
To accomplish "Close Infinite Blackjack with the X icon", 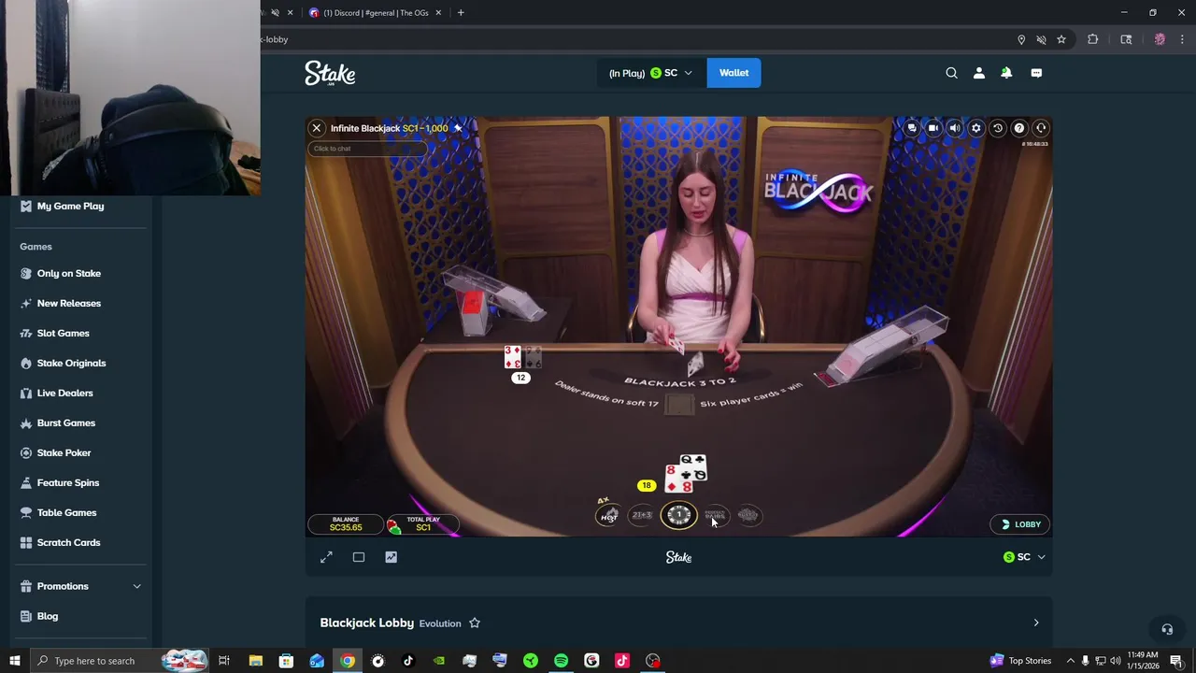I will 317,128.
